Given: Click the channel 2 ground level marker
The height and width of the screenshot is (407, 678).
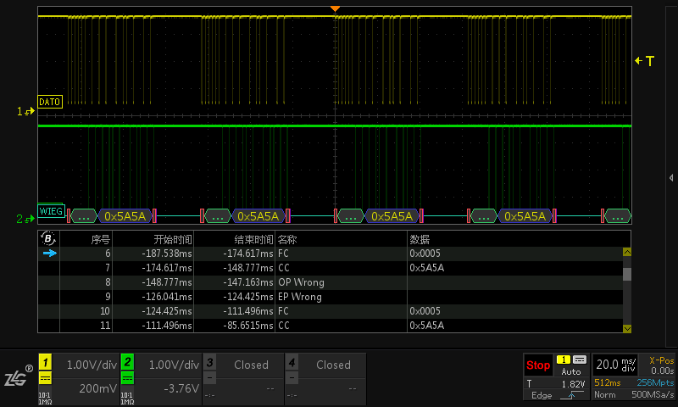Looking at the screenshot, I should pos(27,220).
